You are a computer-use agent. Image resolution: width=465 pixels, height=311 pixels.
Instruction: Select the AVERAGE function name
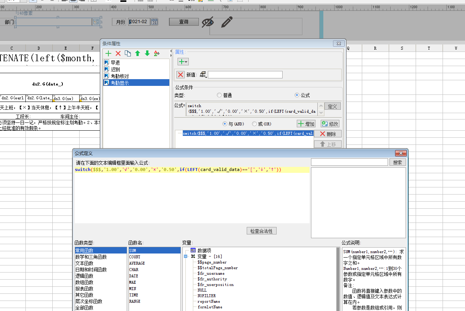[154, 263]
